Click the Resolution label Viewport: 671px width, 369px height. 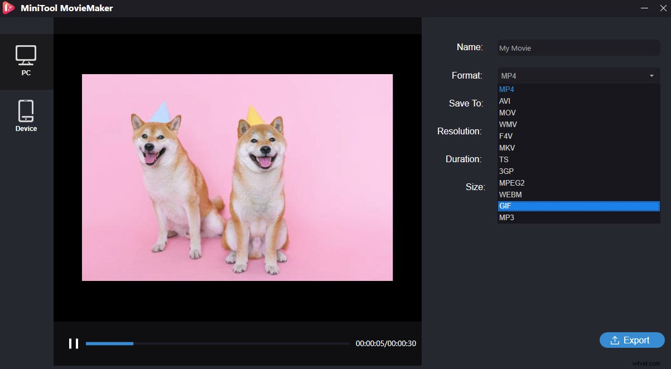pos(459,131)
